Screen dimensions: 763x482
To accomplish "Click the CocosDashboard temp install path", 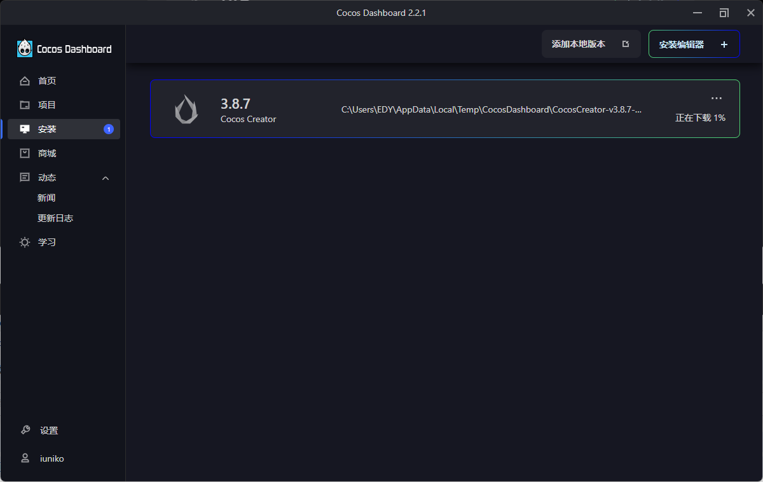I will point(491,109).
